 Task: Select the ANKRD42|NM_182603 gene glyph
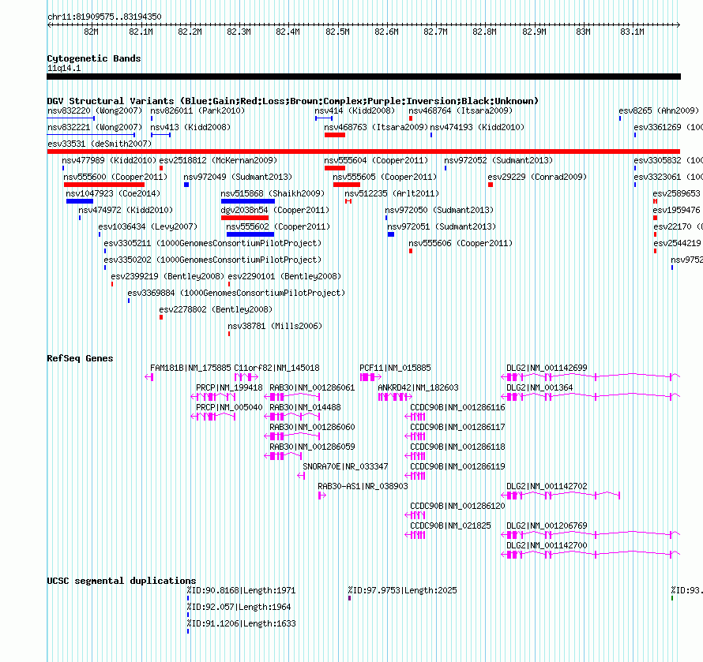pos(395,397)
